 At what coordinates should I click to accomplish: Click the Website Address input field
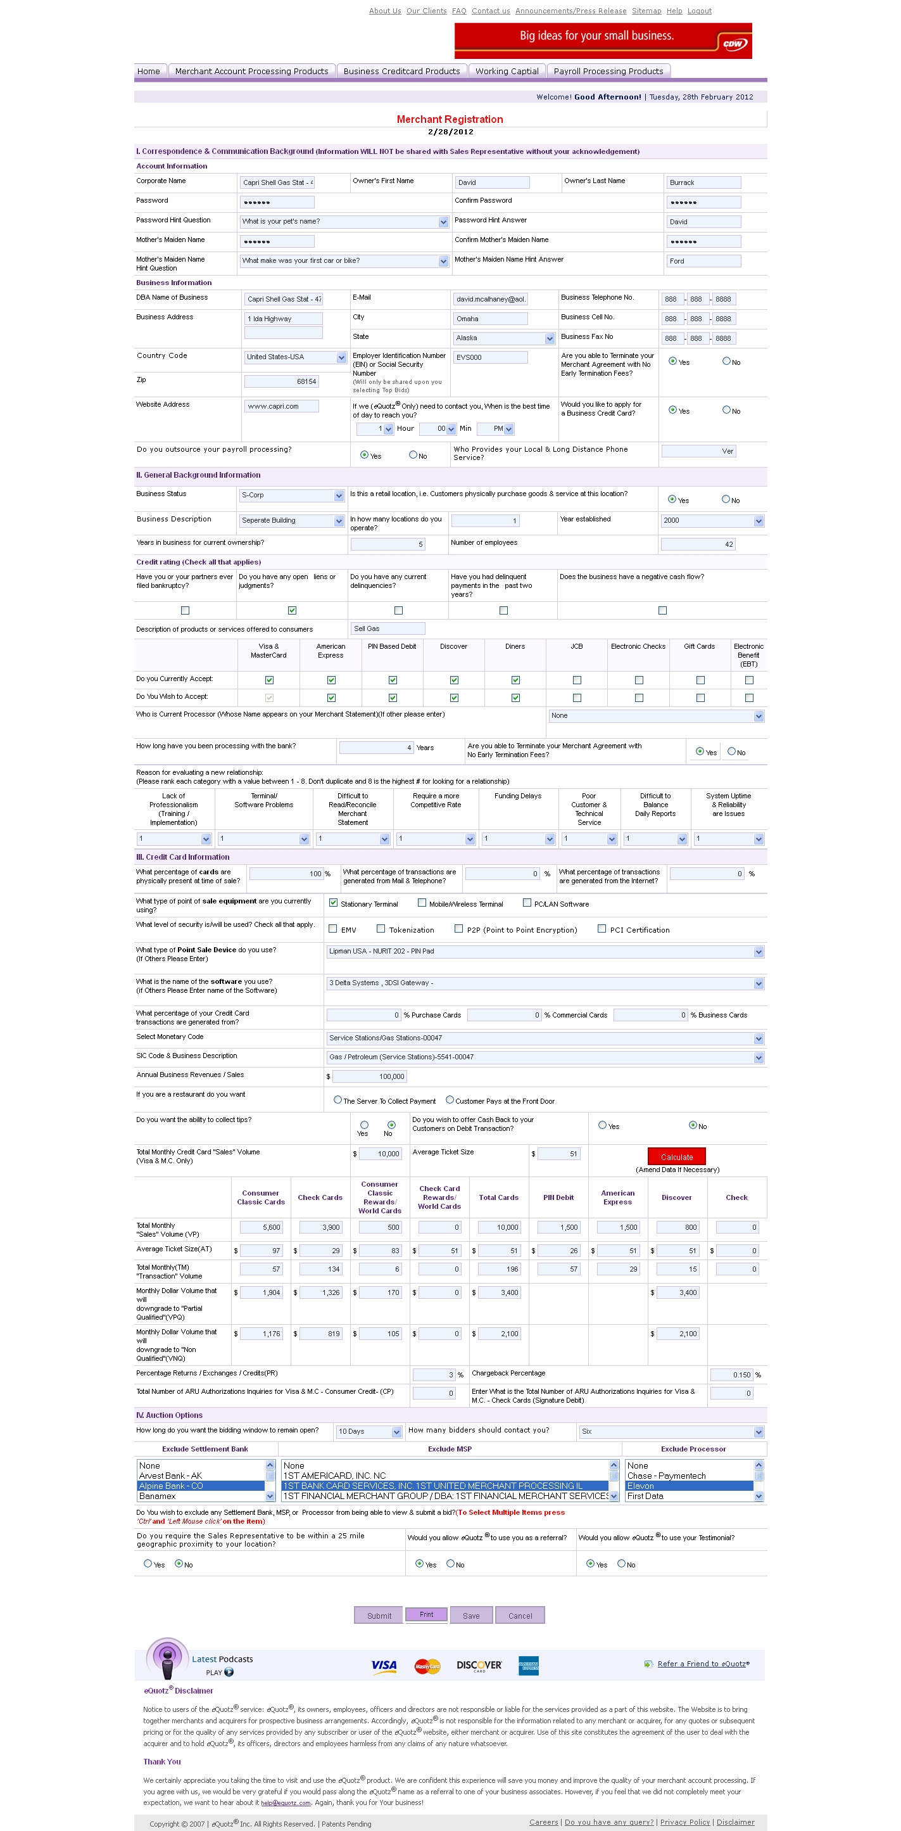coord(281,407)
